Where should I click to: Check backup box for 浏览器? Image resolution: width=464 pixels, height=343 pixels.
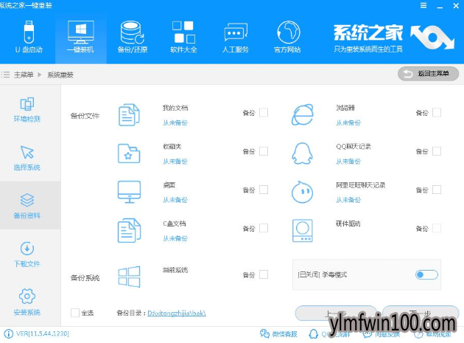click(x=437, y=113)
